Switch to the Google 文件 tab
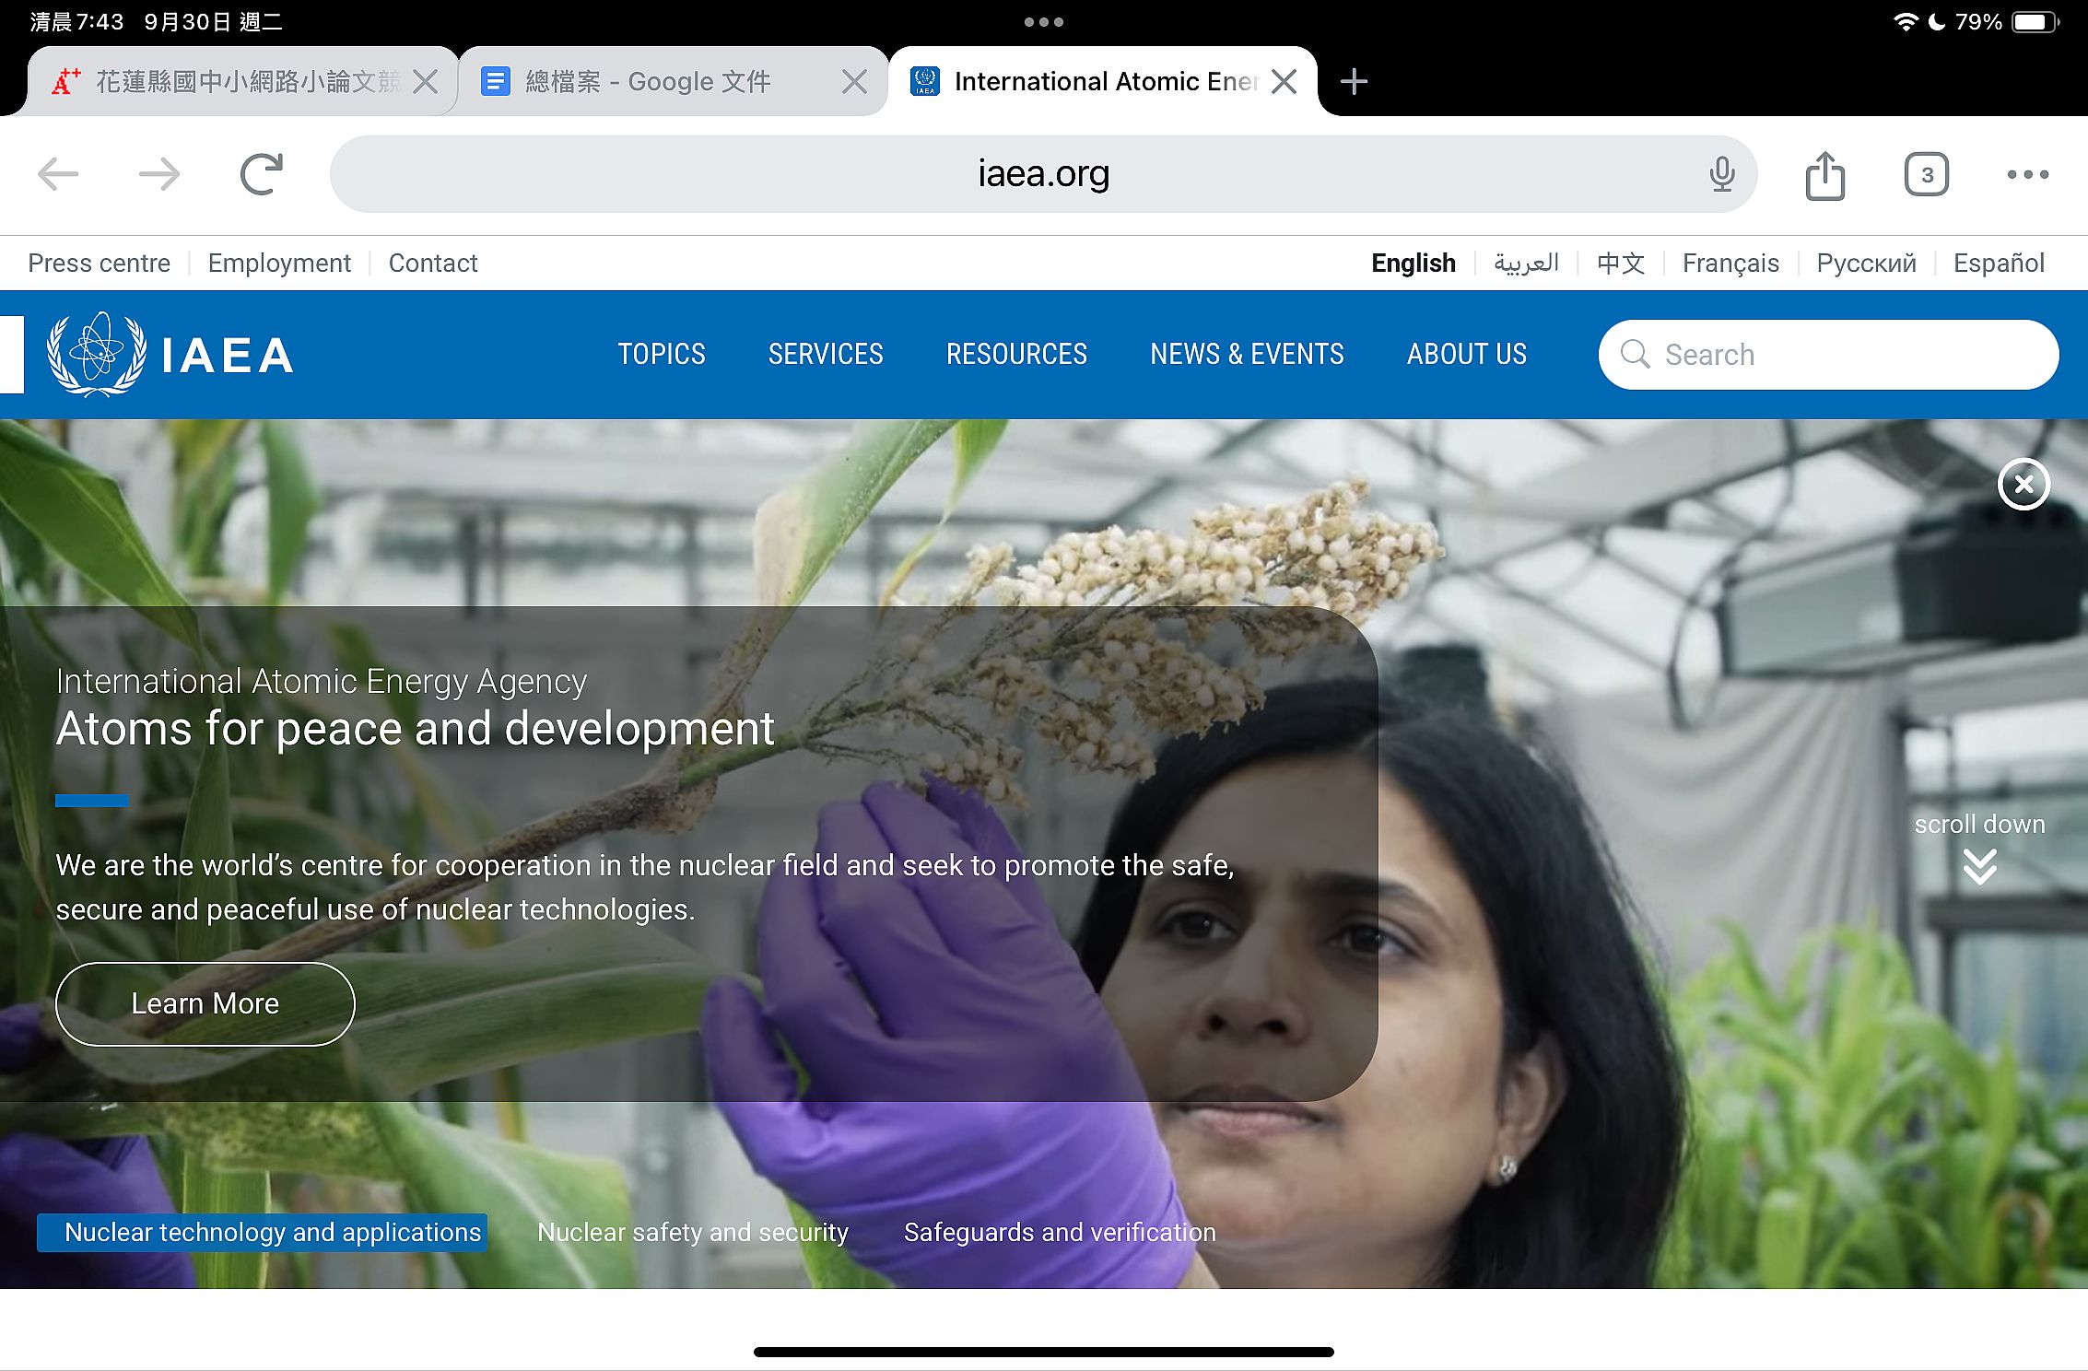The height and width of the screenshot is (1371, 2088). (x=647, y=82)
